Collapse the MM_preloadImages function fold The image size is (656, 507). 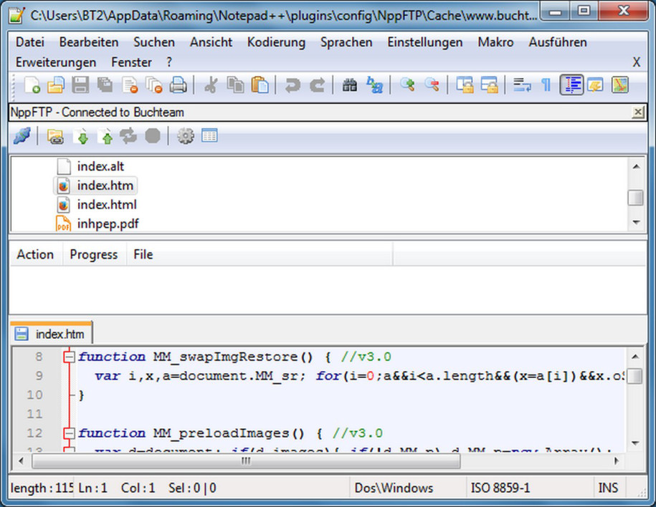[x=69, y=433]
